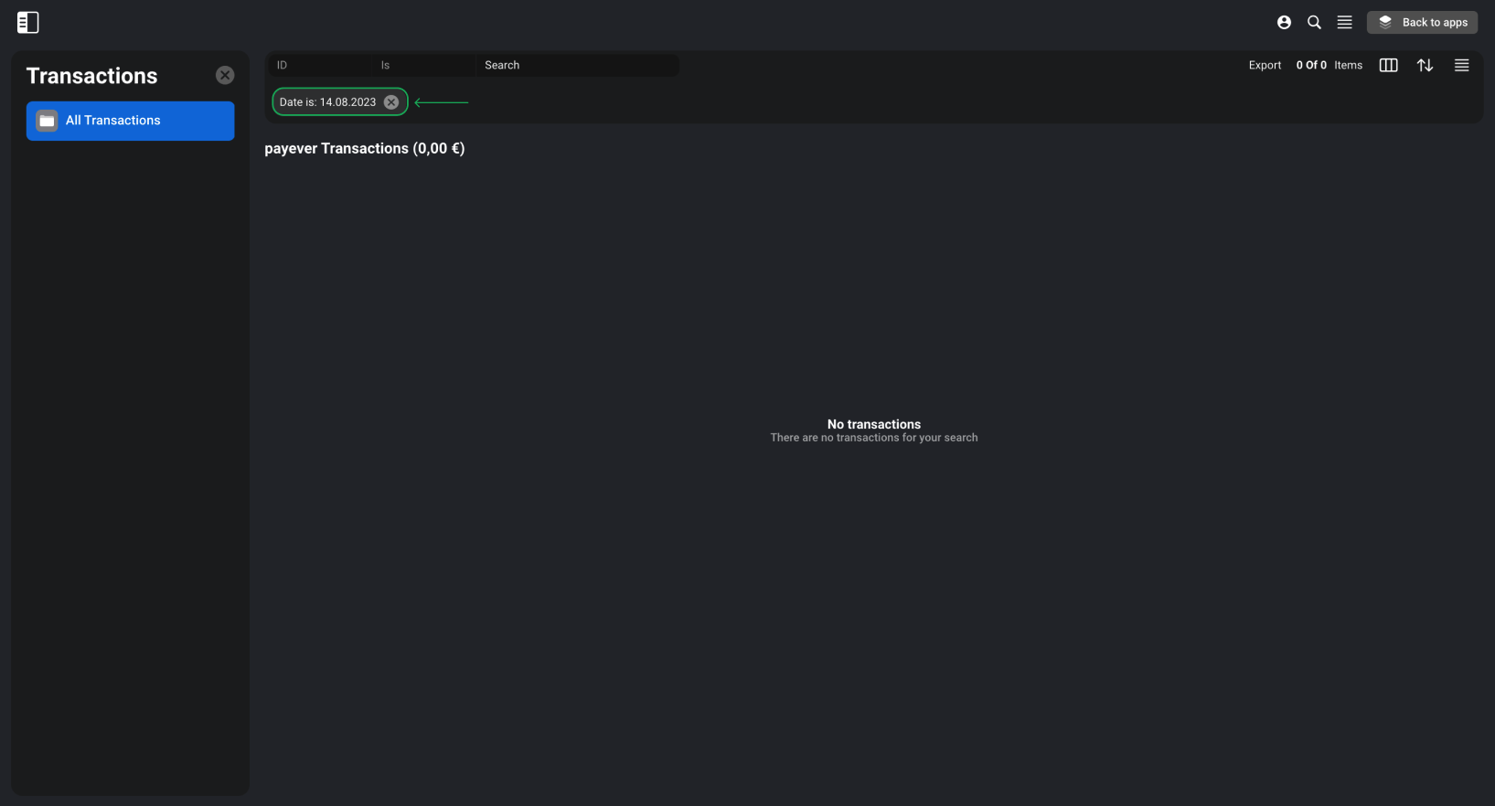Click the 'payever Transactions (0,00 €)' heading
Viewport: 1495px width, 806px height.
tap(365, 148)
